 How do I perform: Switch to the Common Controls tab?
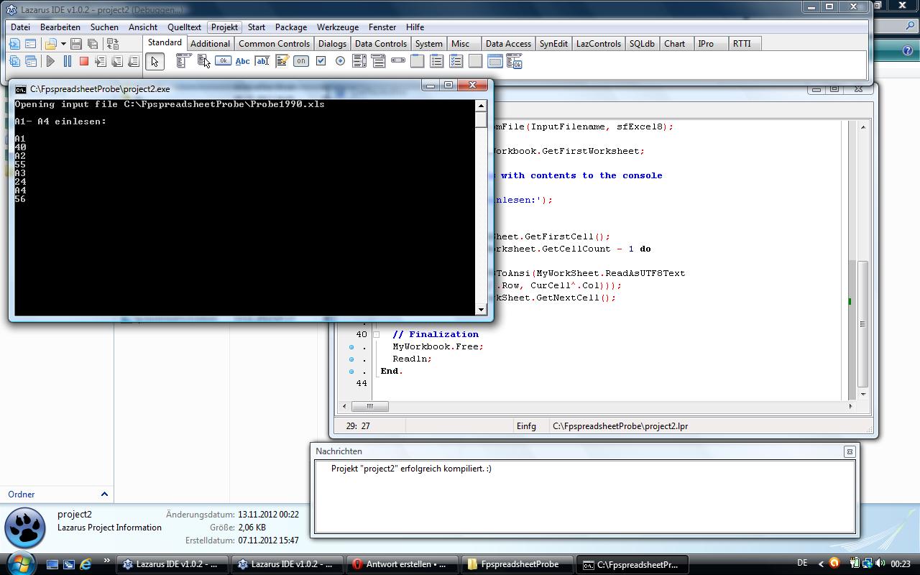(x=274, y=44)
